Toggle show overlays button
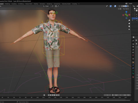The image size is (138, 103). pyautogui.click(x=115, y=6)
